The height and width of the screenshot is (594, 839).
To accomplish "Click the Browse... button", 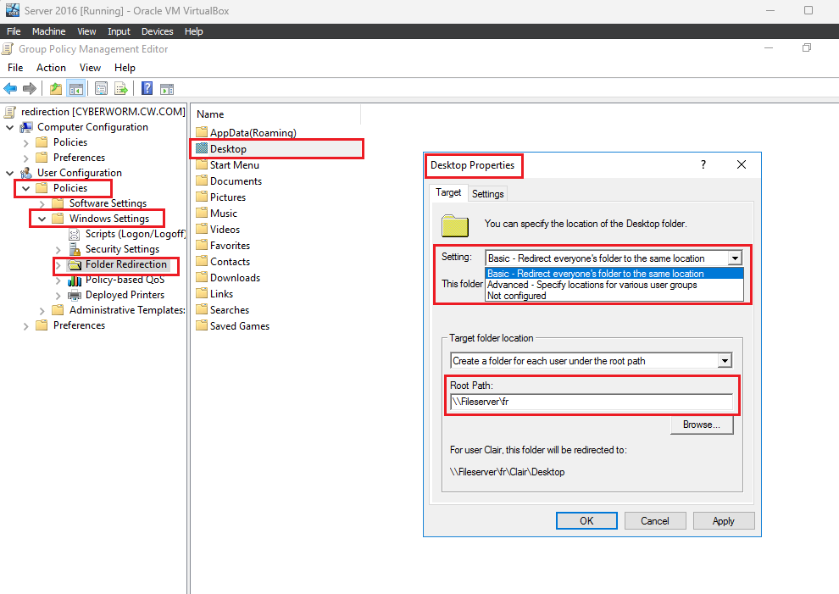I will [x=702, y=425].
